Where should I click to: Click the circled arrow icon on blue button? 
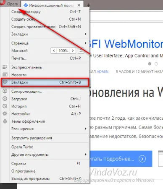[142, 159]
